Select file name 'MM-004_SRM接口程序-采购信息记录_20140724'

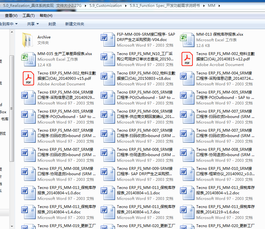[225, 76]
